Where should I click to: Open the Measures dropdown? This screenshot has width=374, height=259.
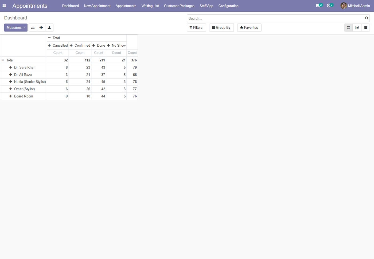(16, 27)
